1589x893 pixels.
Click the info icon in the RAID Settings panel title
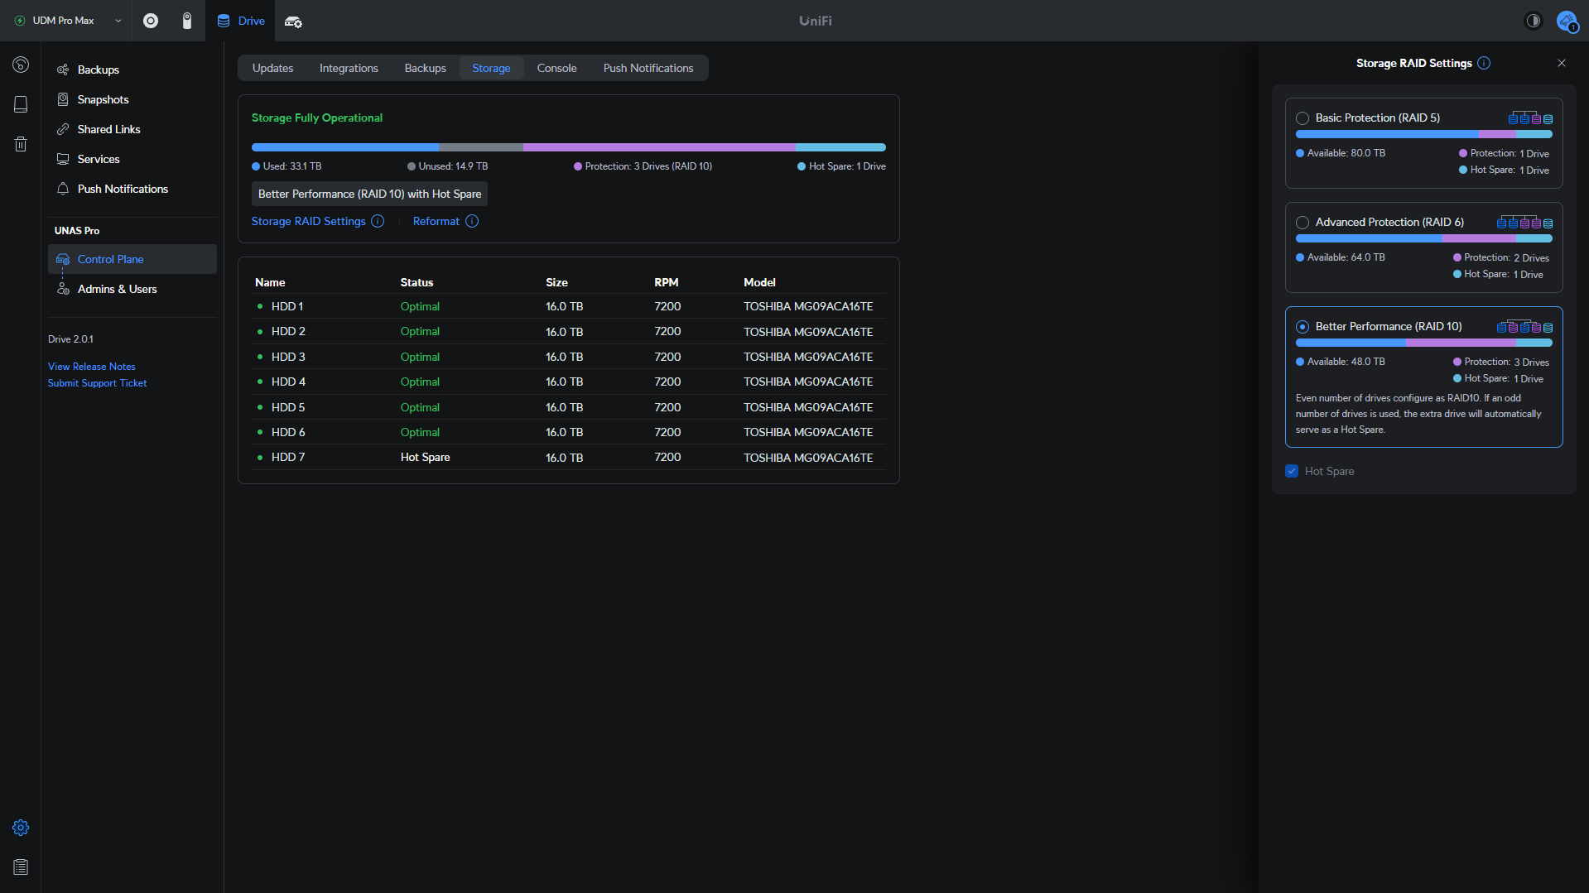pos(1484,63)
